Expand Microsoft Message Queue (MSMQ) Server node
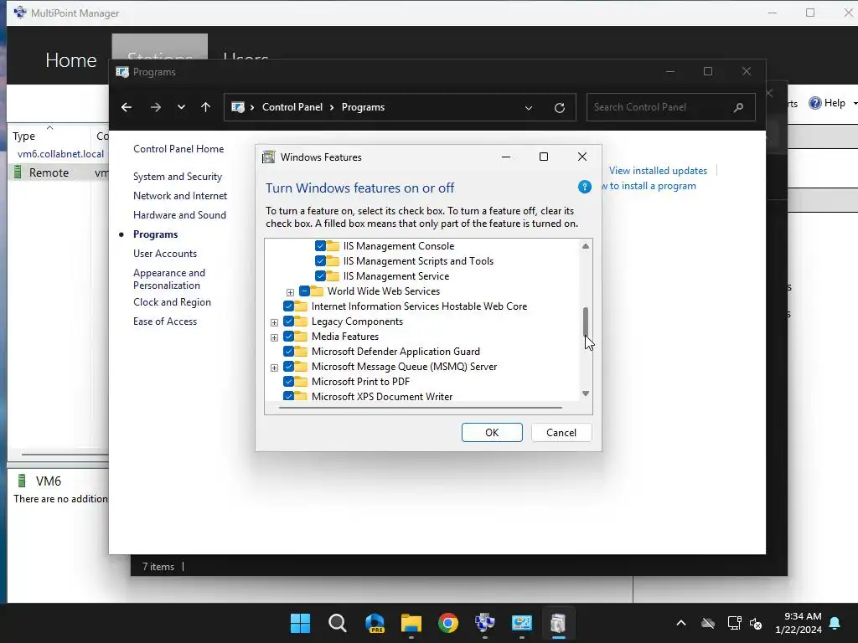Screen dimensions: 858x643 (x=274, y=368)
